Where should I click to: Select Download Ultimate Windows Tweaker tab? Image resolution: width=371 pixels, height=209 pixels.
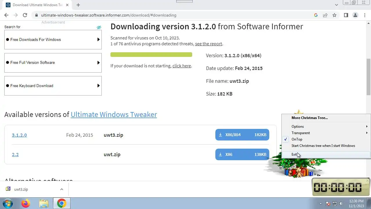point(38,5)
